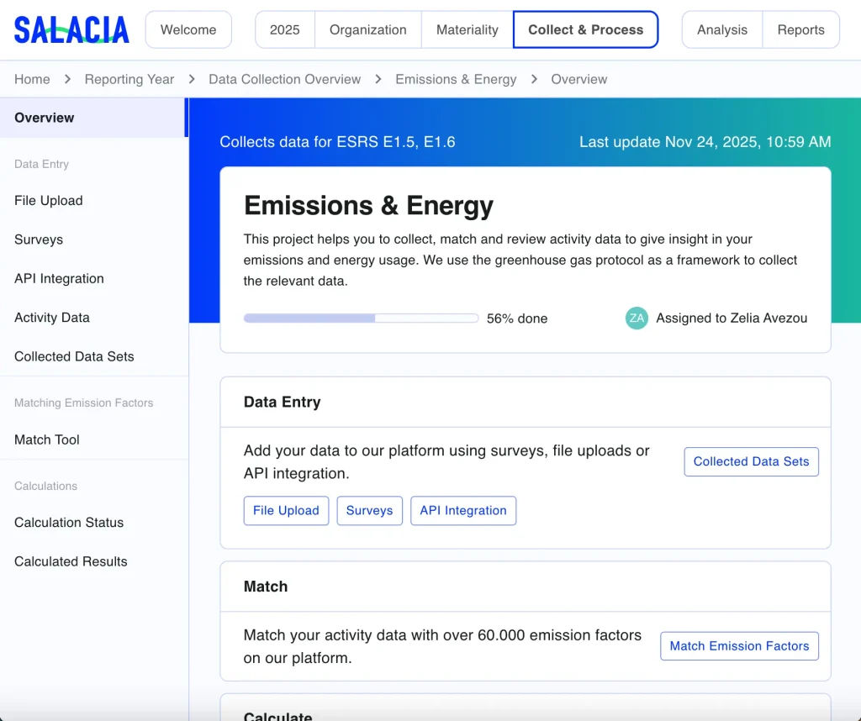Screen dimensions: 861x721
Task: Click the Match Emission Factors button
Action: pos(739,645)
